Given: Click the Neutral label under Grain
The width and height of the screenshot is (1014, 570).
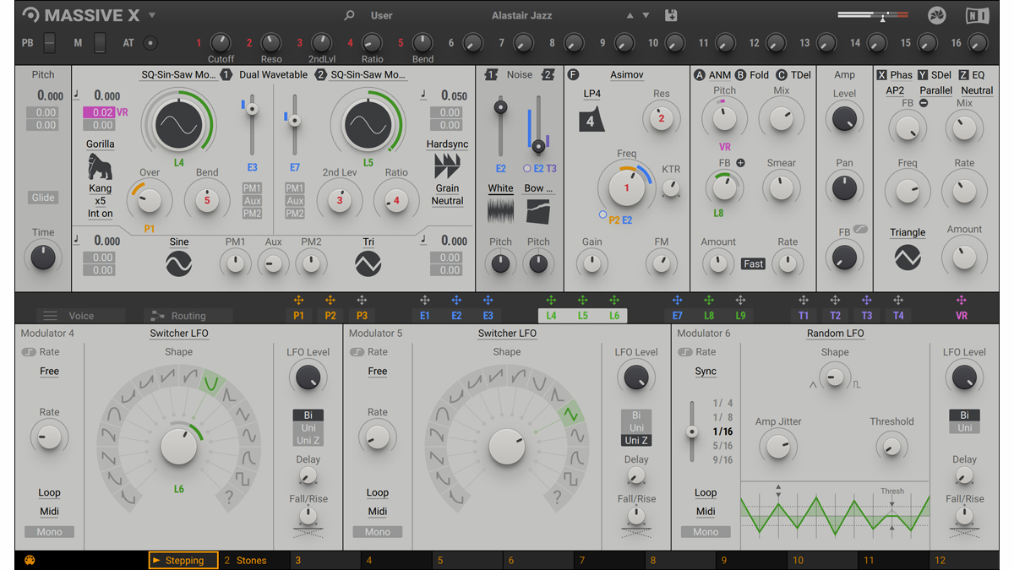Looking at the screenshot, I should pos(447,201).
